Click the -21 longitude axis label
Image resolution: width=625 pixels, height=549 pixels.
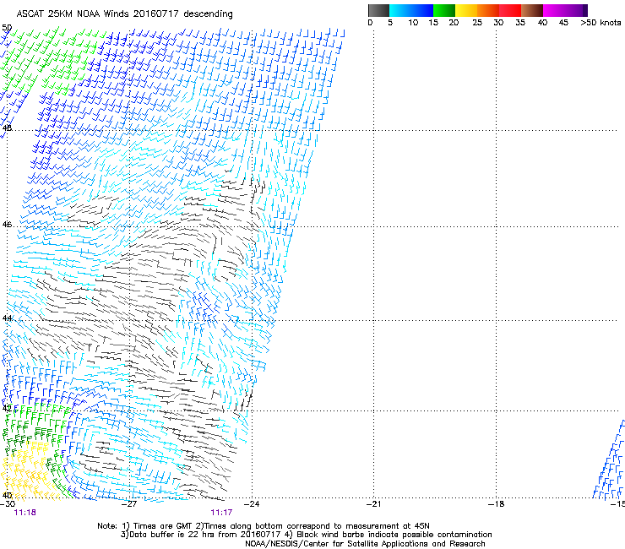[x=373, y=504]
